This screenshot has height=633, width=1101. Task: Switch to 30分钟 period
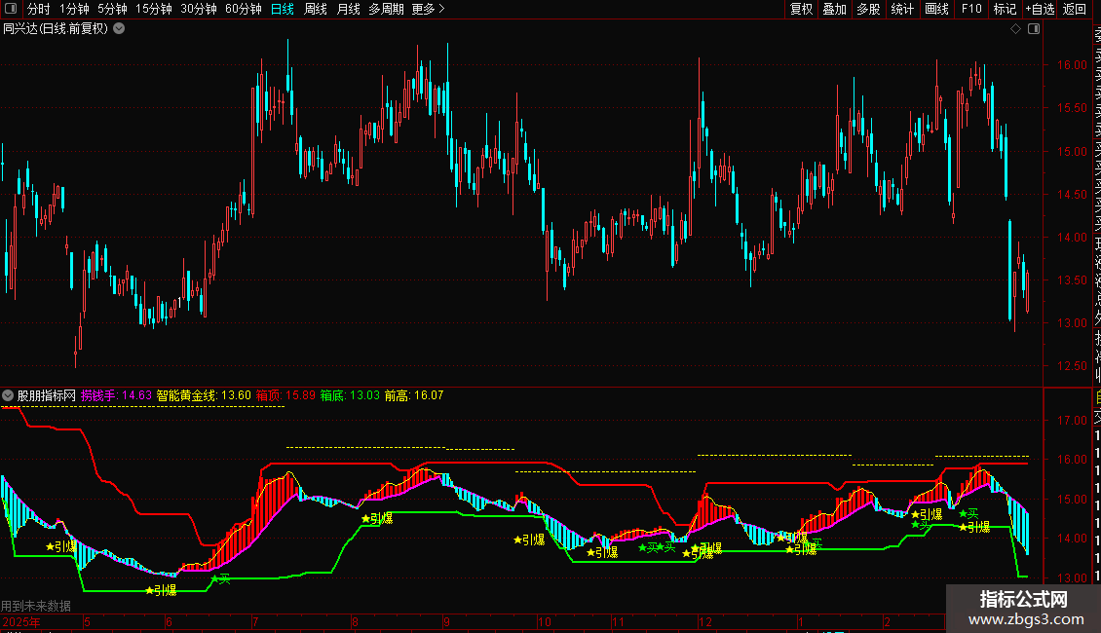[x=199, y=9]
